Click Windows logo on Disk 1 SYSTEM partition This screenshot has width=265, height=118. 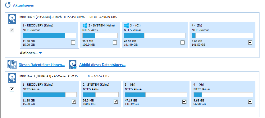pyautogui.click(x=85, y=26)
